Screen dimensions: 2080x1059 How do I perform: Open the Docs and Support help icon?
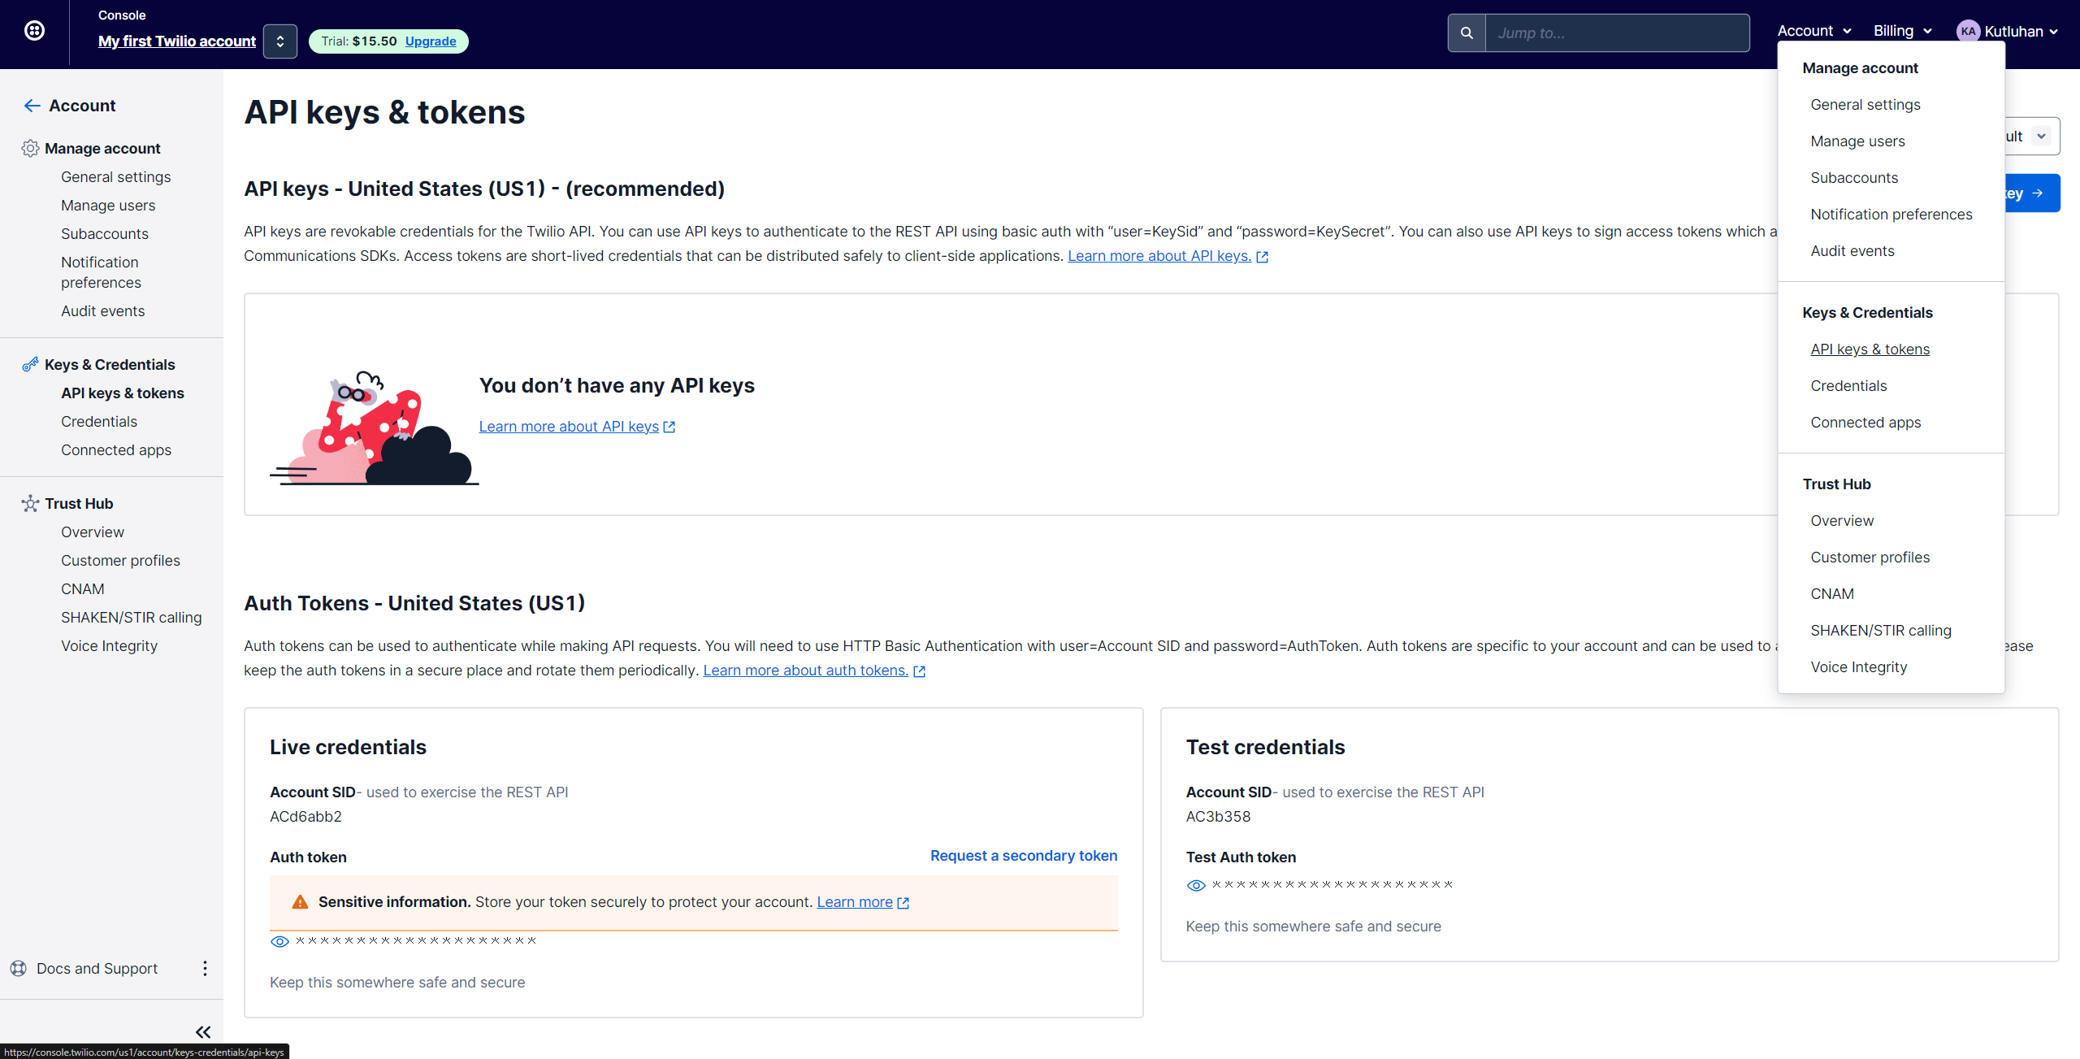tap(18, 968)
